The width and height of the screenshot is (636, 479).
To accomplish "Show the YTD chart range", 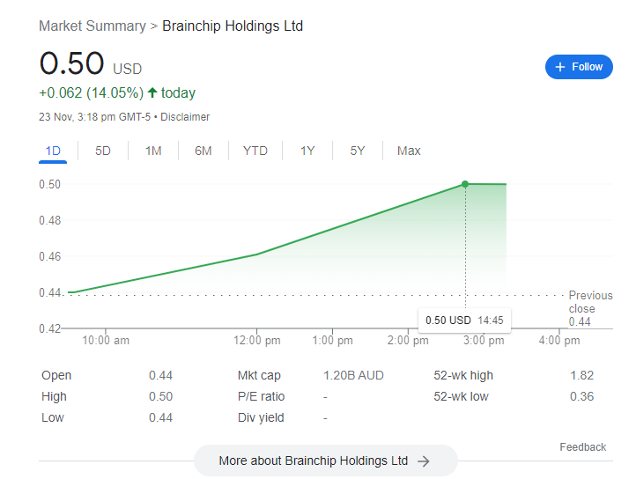I will [255, 151].
